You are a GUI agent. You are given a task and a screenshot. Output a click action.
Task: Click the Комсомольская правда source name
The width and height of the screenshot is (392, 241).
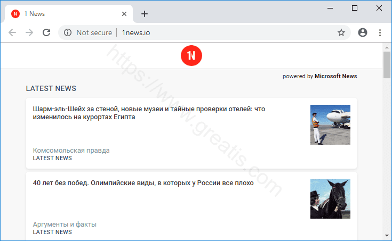(71, 150)
